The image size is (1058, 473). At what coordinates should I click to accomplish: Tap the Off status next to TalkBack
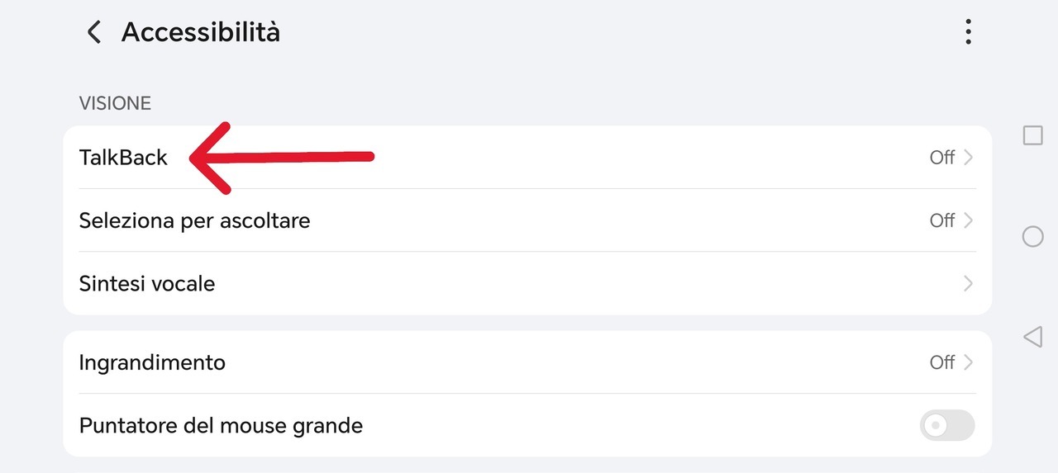coord(942,158)
